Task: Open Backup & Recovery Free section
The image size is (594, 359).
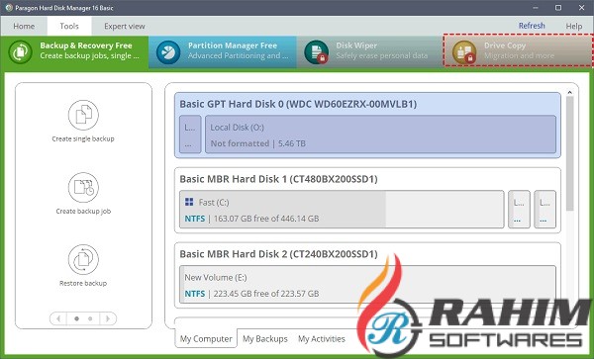Action: (74, 51)
